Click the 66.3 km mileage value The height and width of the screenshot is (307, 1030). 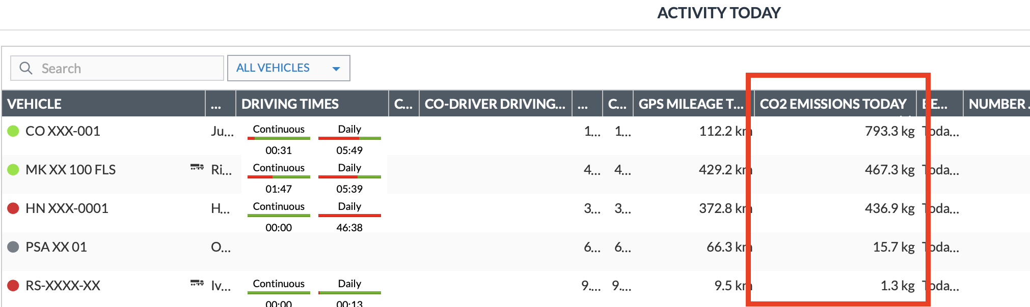tap(729, 247)
